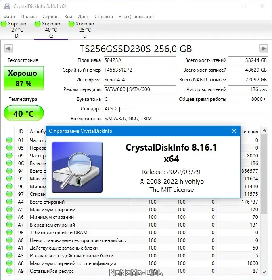272x280 pixels.
Task: Select the Максимум стираний attribute row text
Action: point(52,210)
